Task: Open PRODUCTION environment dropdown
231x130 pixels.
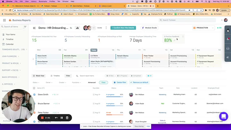Action: point(203,28)
